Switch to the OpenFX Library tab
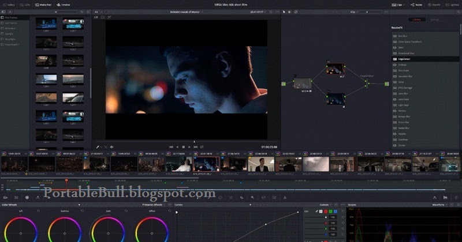Screen dimensions: 462x242 pos(416,20)
